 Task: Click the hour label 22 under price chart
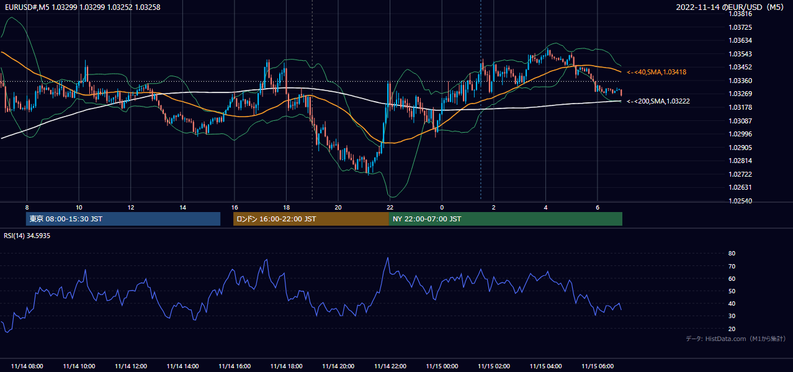click(390, 207)
